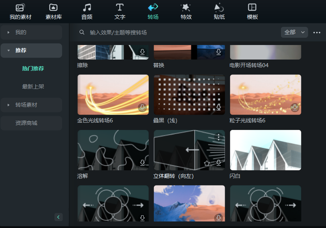Collapse the 推荐 section
Image resolution: width=326 pixels, height=228 pixels.
pyautogui.click(x=31, y=50)
